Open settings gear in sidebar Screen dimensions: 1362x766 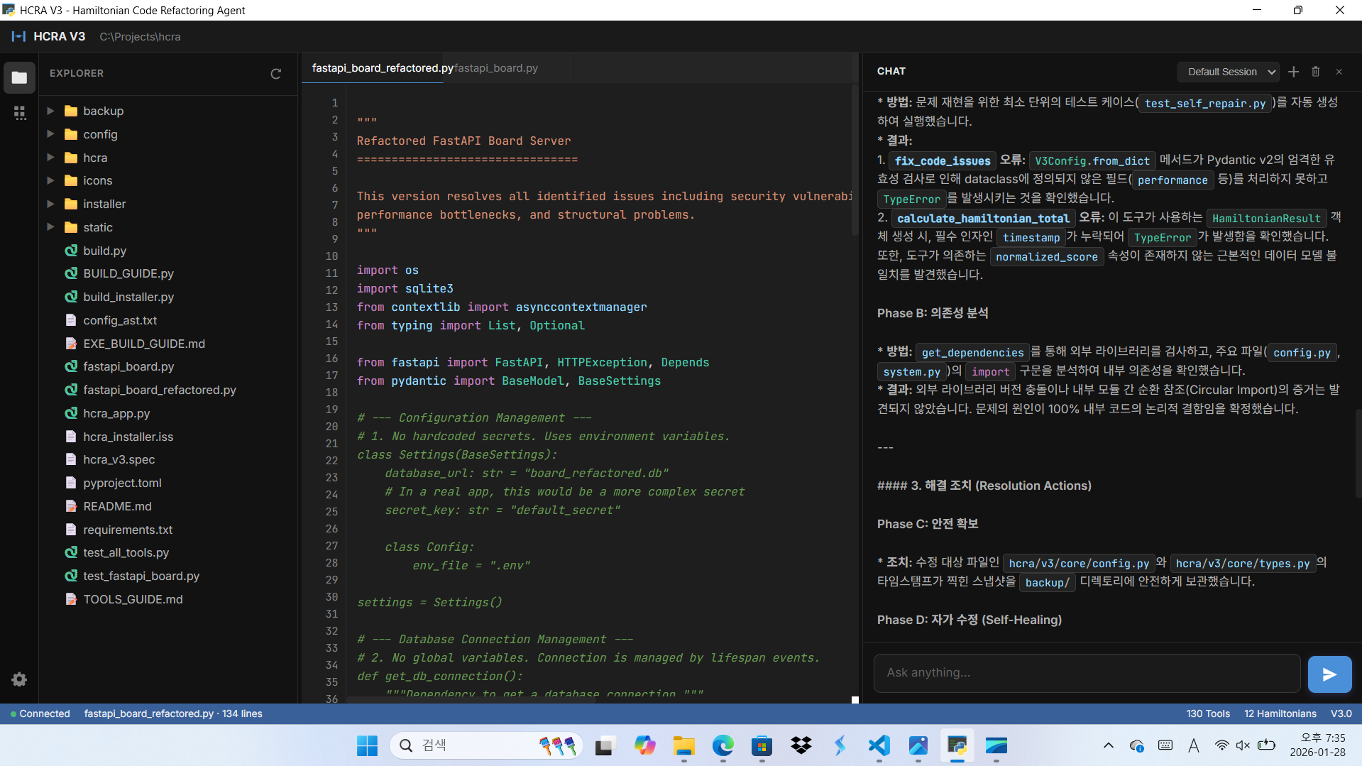(19, 679)
